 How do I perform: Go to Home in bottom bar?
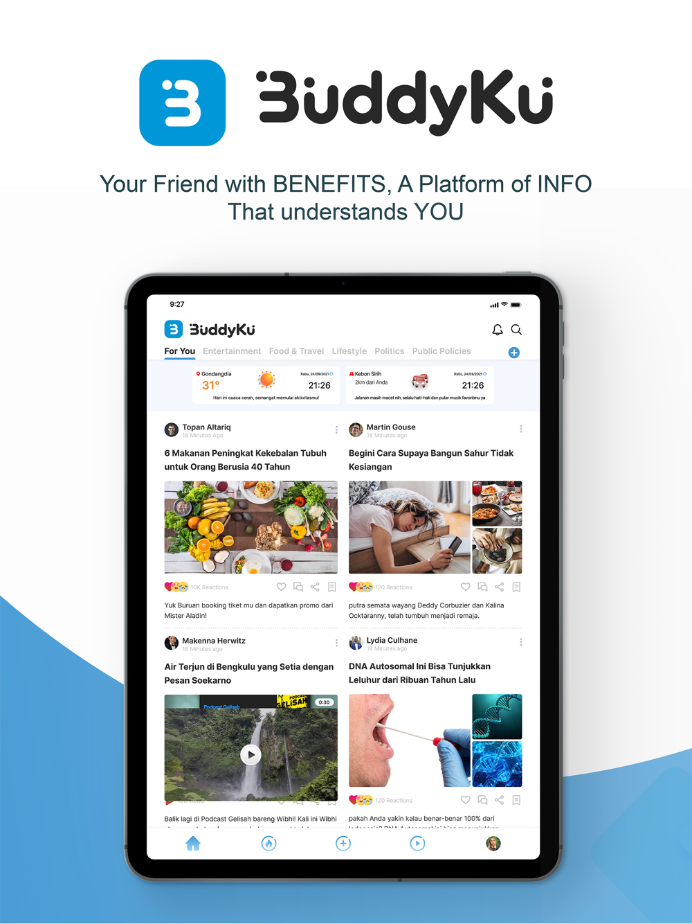point(193,843)
